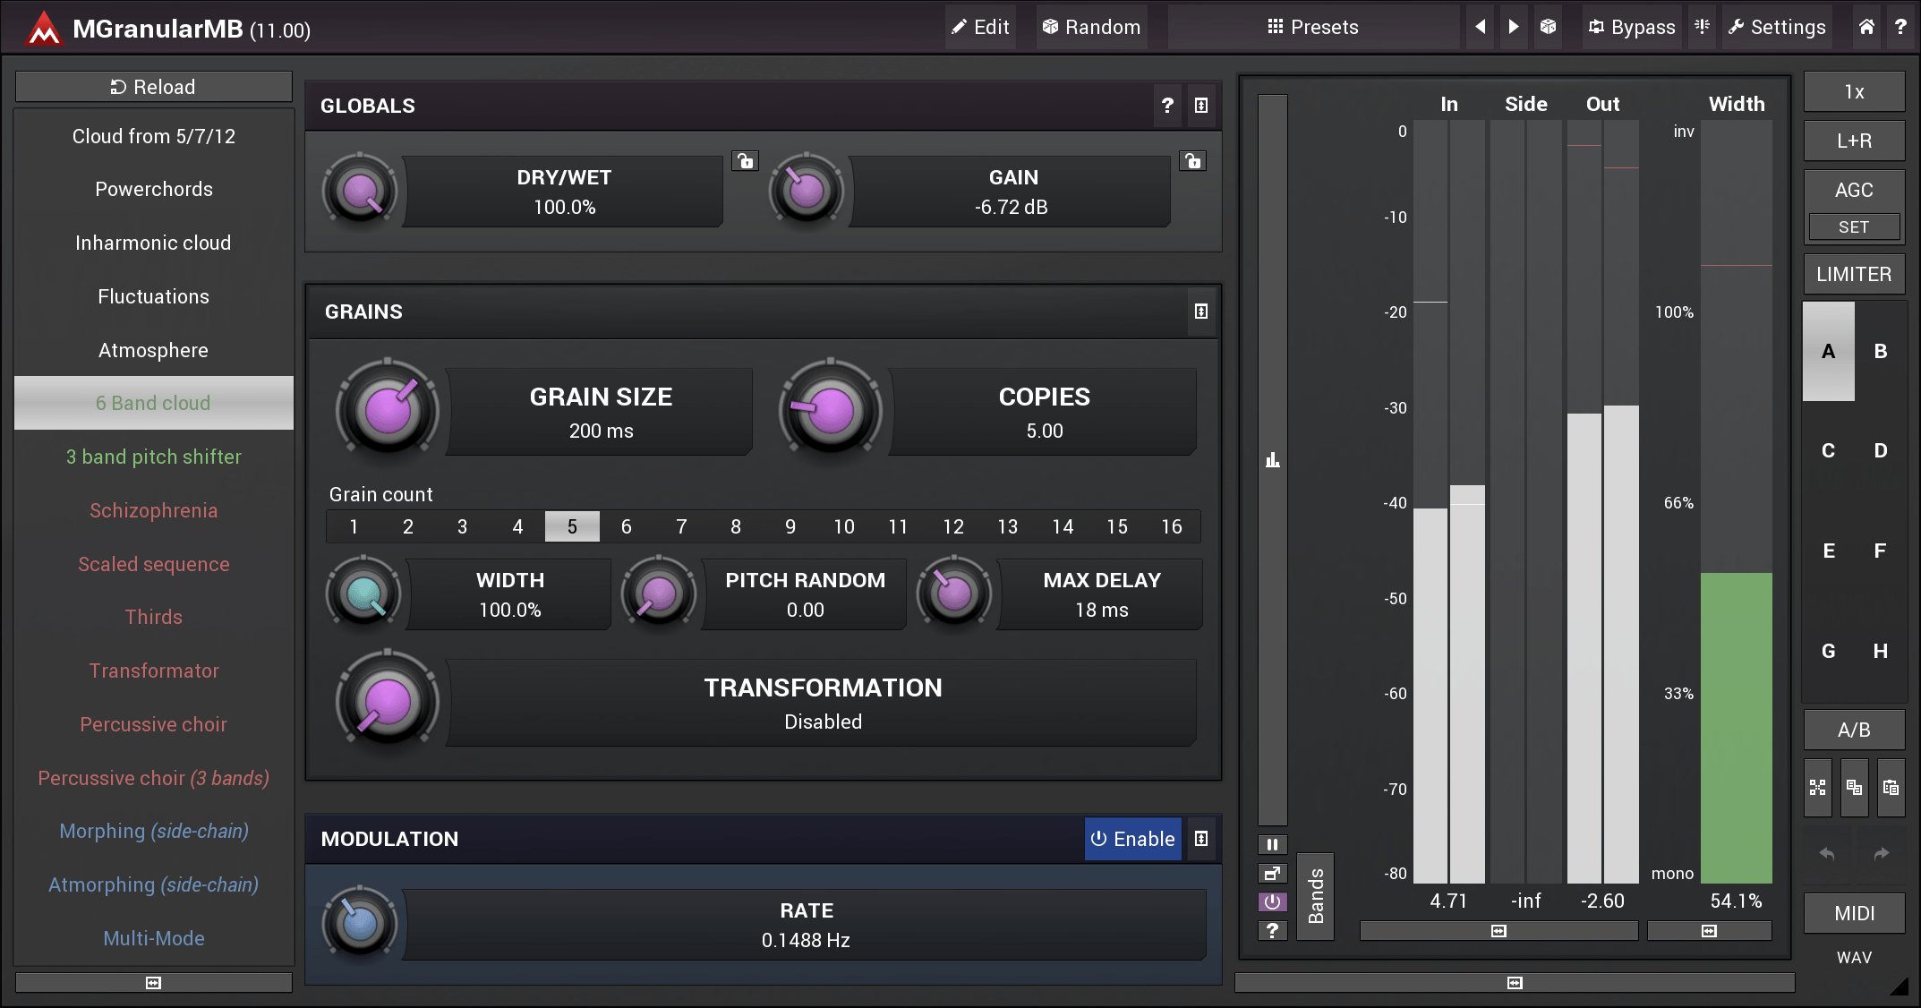This screenshot has width=1921, height=1008.
Task: Click the Gain knob
Action: click(807, 191)
